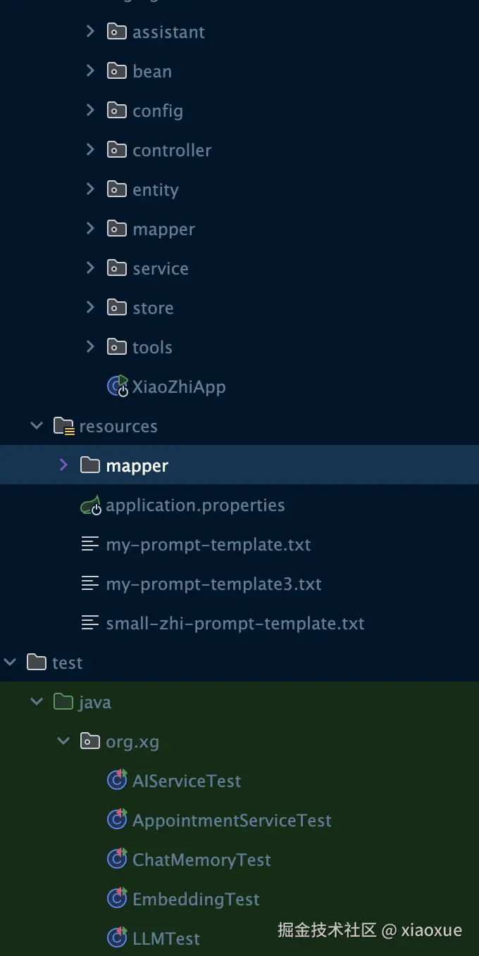Select my-prompt-template3.txt in the tree
This screenshot has width=479, height=956.
(x=213, y=584)
